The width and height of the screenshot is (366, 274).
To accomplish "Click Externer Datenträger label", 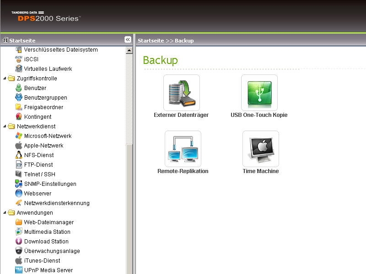I will click(x=181, y=115).
